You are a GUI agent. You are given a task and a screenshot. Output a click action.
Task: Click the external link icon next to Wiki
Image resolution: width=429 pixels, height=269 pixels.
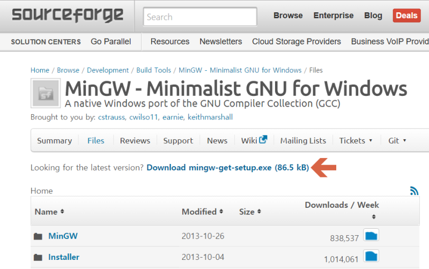coord(263,139)
